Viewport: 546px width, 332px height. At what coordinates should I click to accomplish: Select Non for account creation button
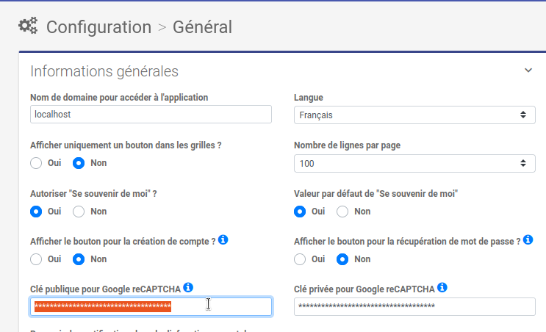point(79,259)
